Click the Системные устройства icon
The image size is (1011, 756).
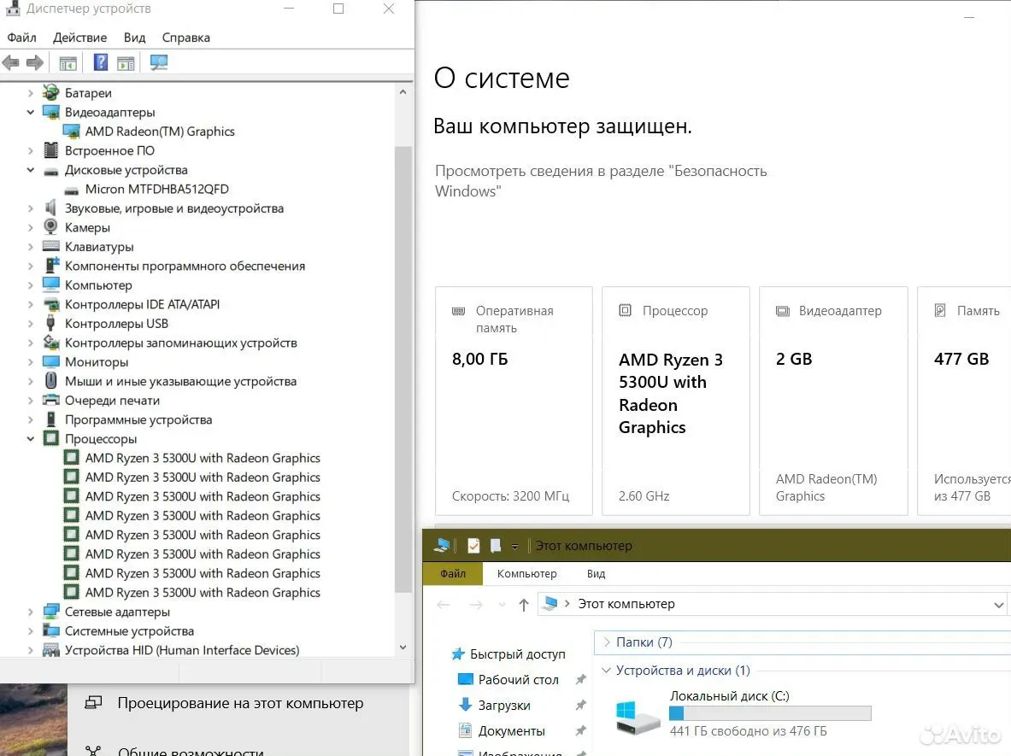[51, 630]
